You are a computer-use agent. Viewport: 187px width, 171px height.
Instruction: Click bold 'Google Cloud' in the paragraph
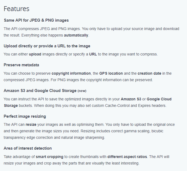click(159, 99)
